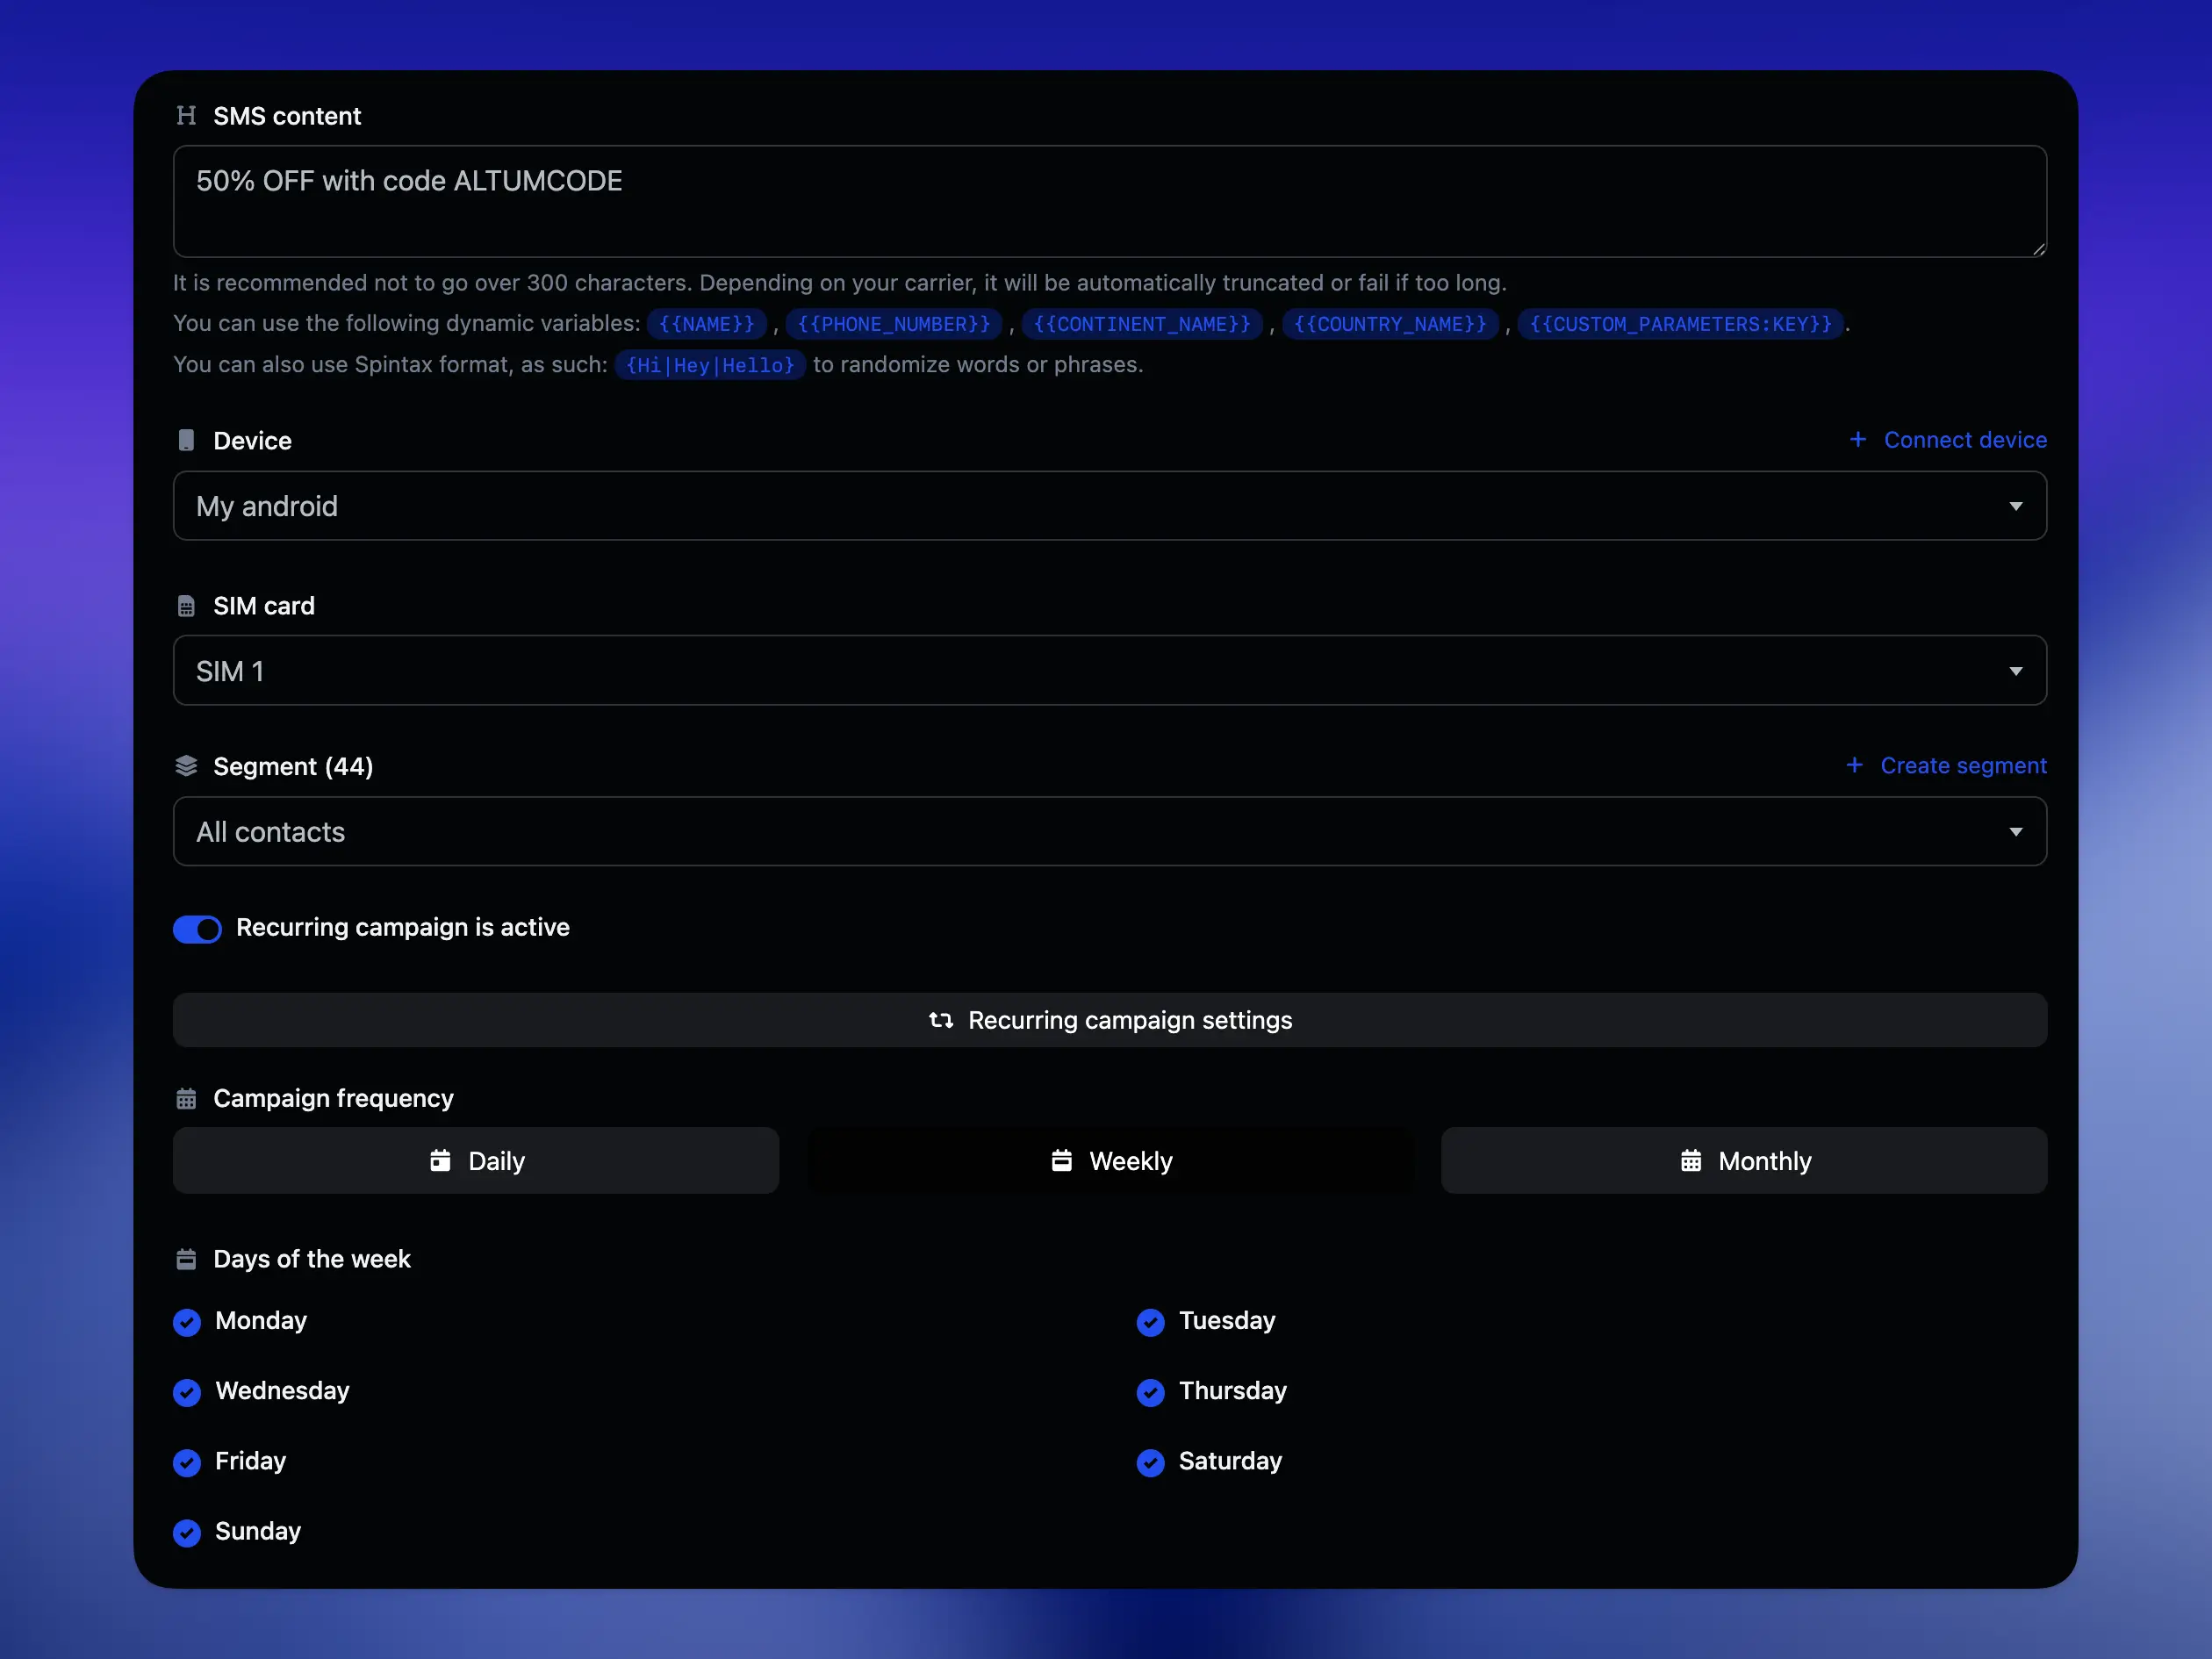Uncheck the Monday checkbox
2212x1659 pixels.
point(187,1323)
